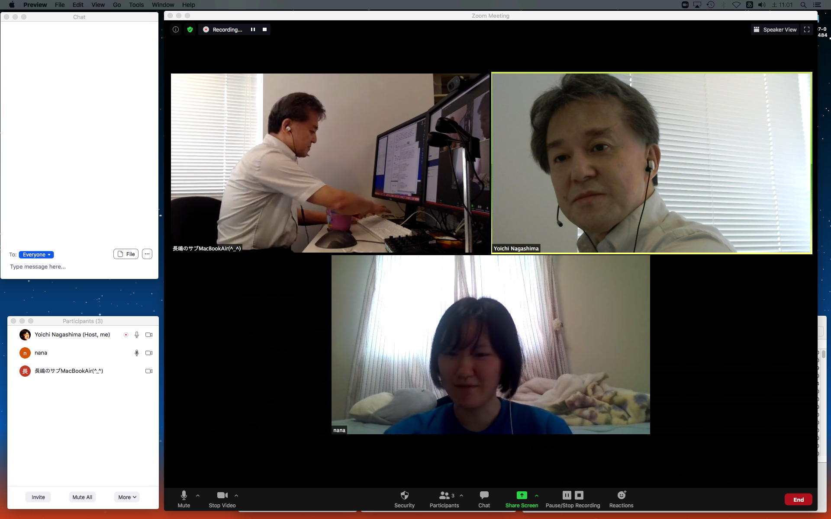The image size is (831, 519).
Task: Open the Security shield icon
Action: 404,495
